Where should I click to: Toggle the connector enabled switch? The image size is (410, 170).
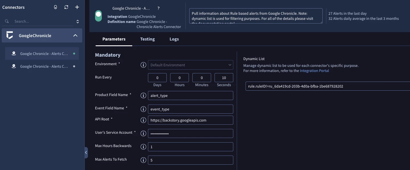(x=98, y=16)
